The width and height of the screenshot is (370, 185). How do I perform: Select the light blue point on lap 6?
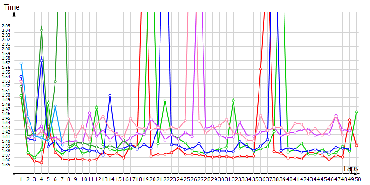click(55, 106)
